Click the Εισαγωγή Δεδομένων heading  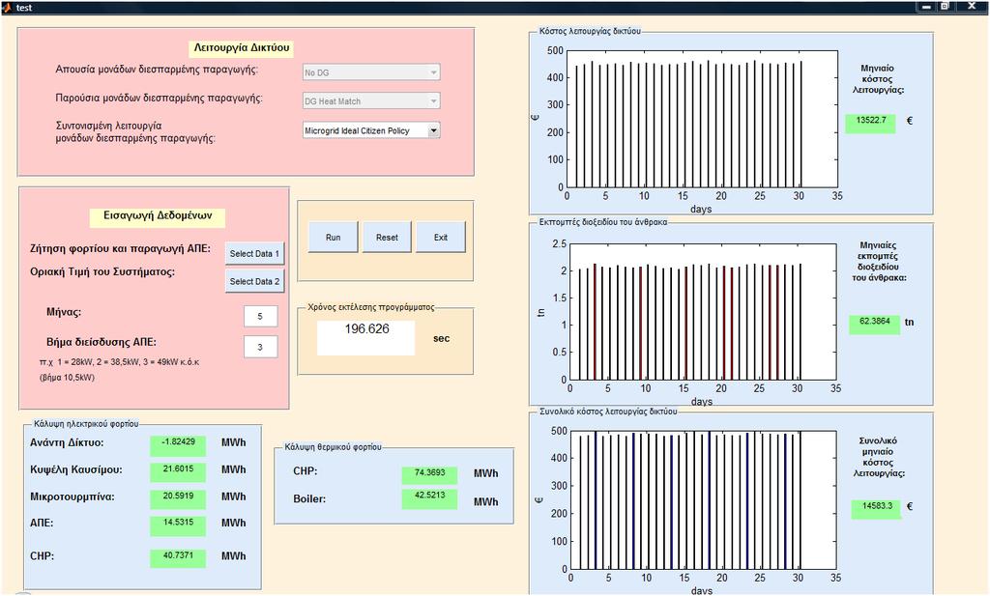158,215
